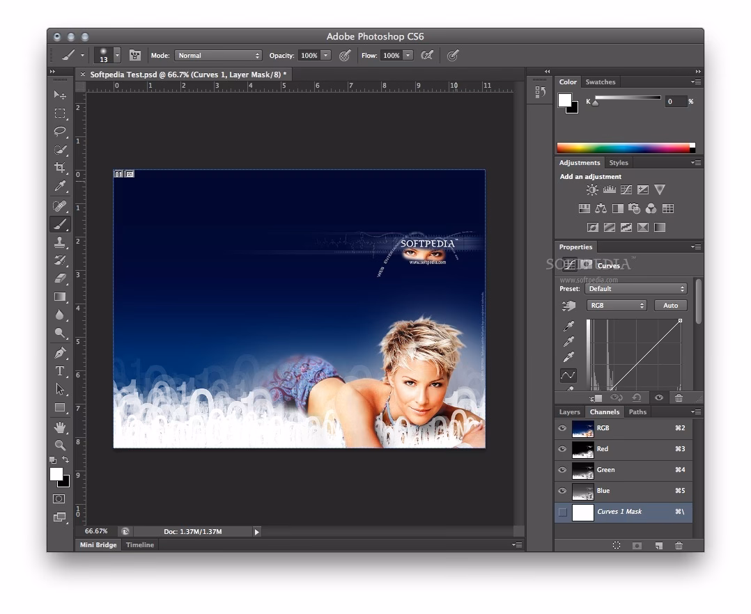751x614 pixels.
Task: Open the Brightness/Contrast adjustment
Action: 593,189
